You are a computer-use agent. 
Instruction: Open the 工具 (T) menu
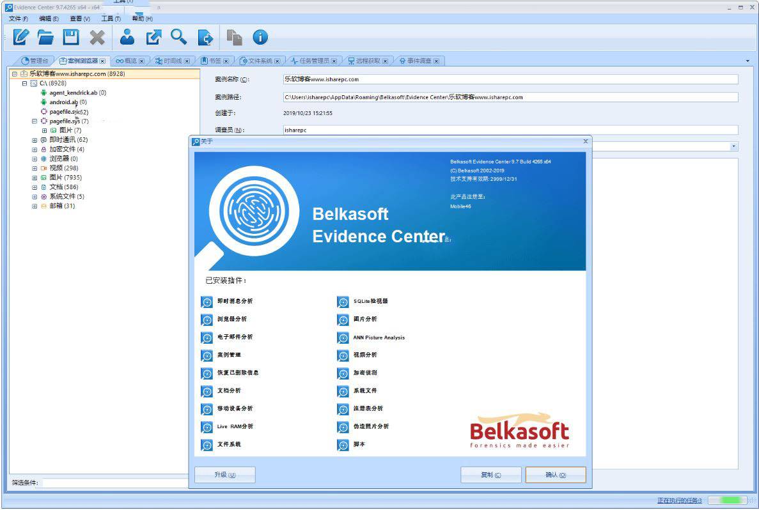[x=111, y=19]
